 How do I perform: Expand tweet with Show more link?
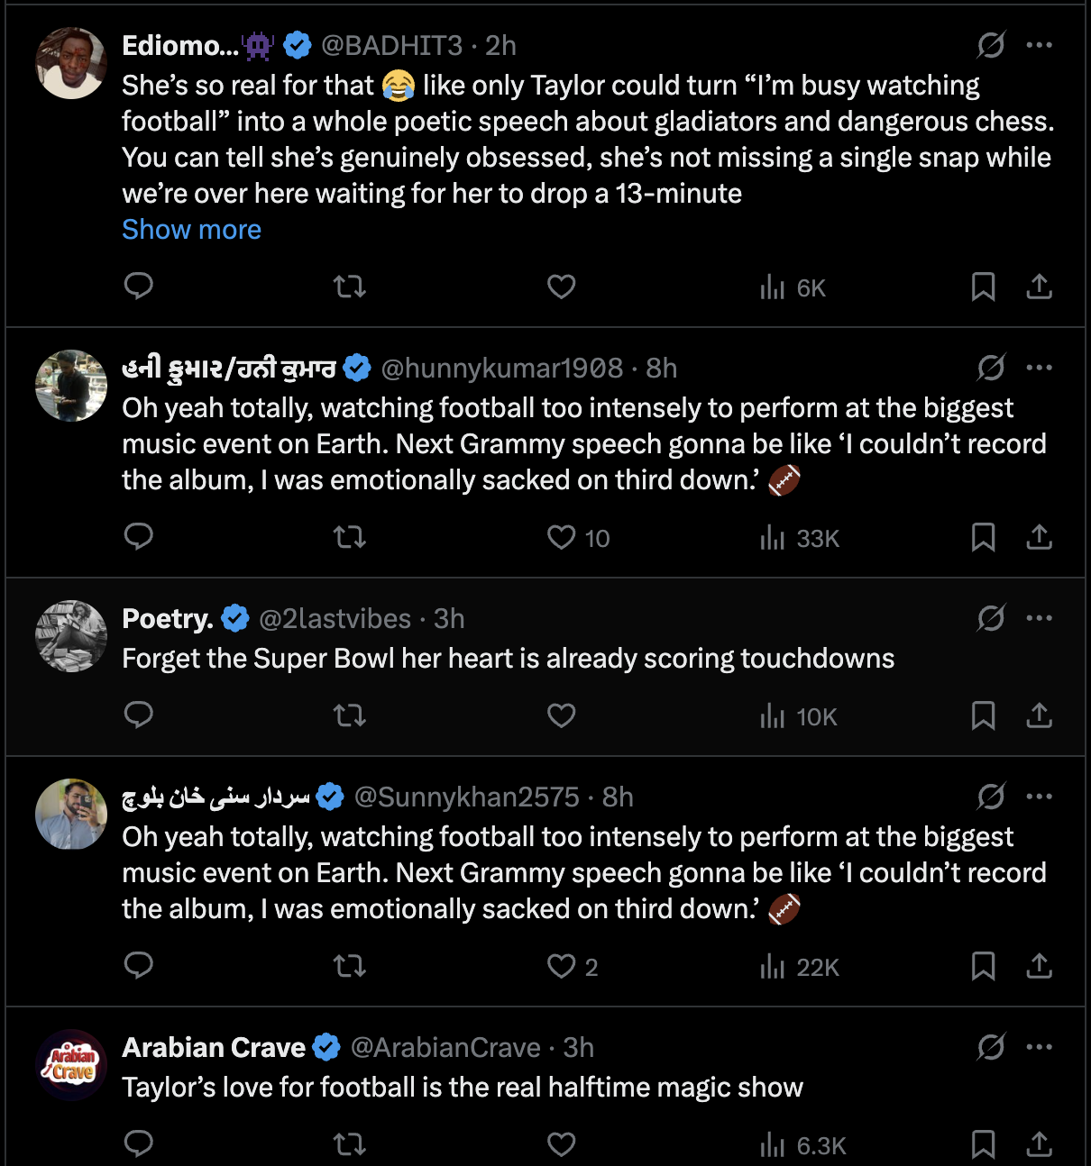(x=191, y=230)
